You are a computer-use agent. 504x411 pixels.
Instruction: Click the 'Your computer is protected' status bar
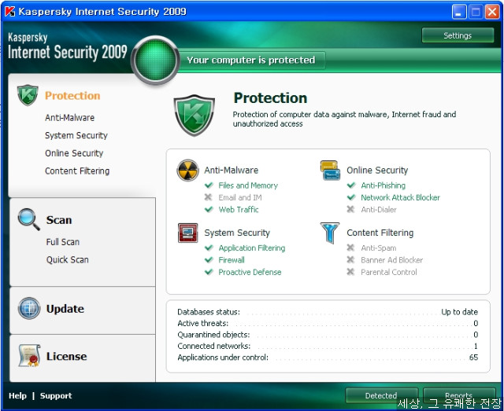coord(251,60)
